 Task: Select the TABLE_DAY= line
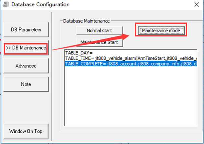130,53
